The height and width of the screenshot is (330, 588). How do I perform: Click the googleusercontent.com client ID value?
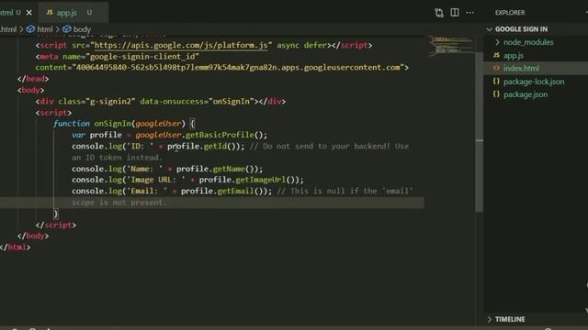click(x=238, y=68)
